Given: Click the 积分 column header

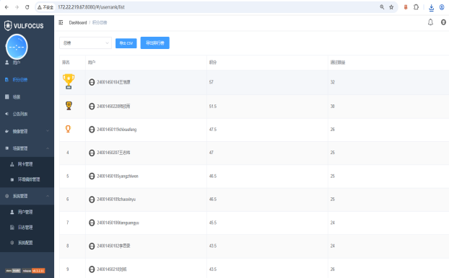Looking at the screenshot, I should [213, 62].
